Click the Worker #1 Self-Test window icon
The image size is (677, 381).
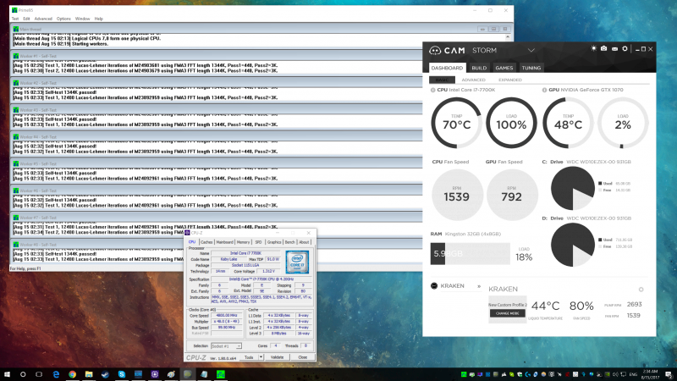(x=16, y=56)
